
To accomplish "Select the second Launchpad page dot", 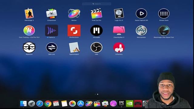I will [x=98, y=94].
